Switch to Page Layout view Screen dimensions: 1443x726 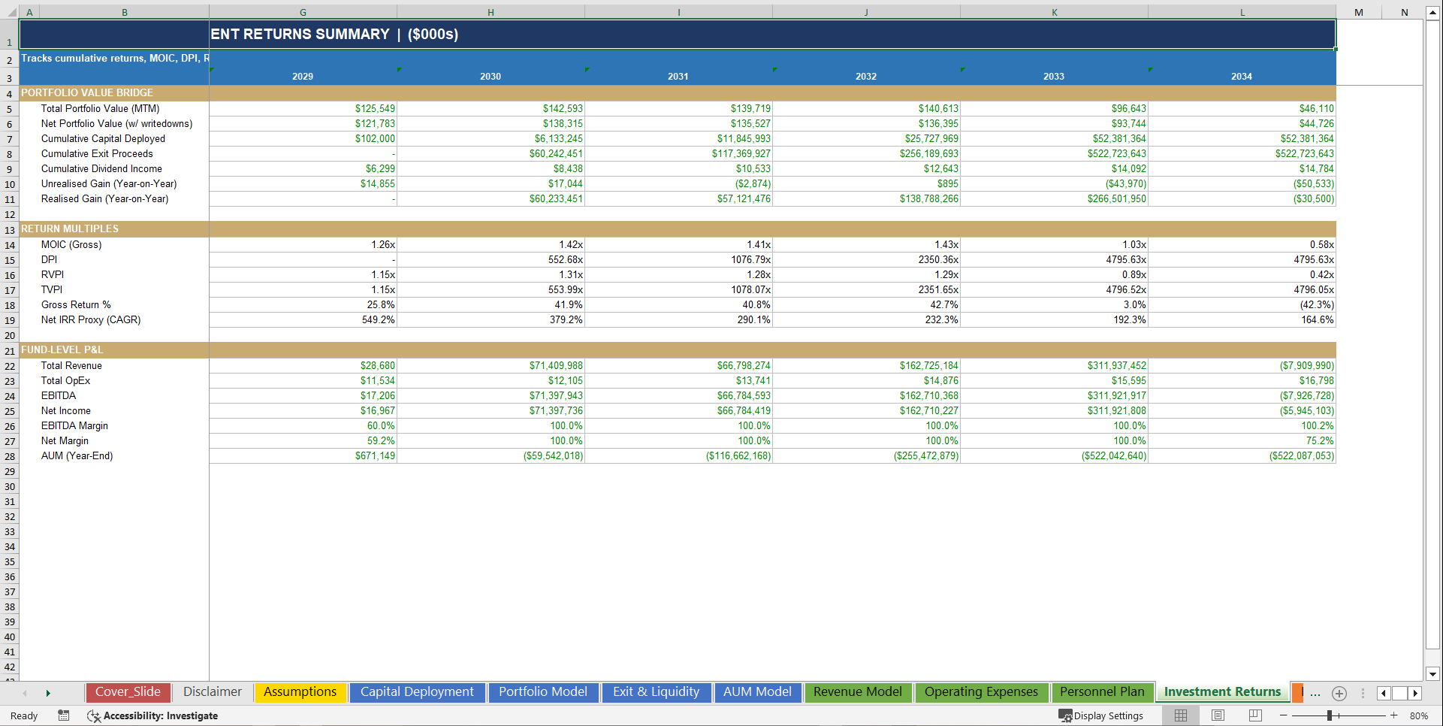pyautogui.click(x=1218, y=715)
